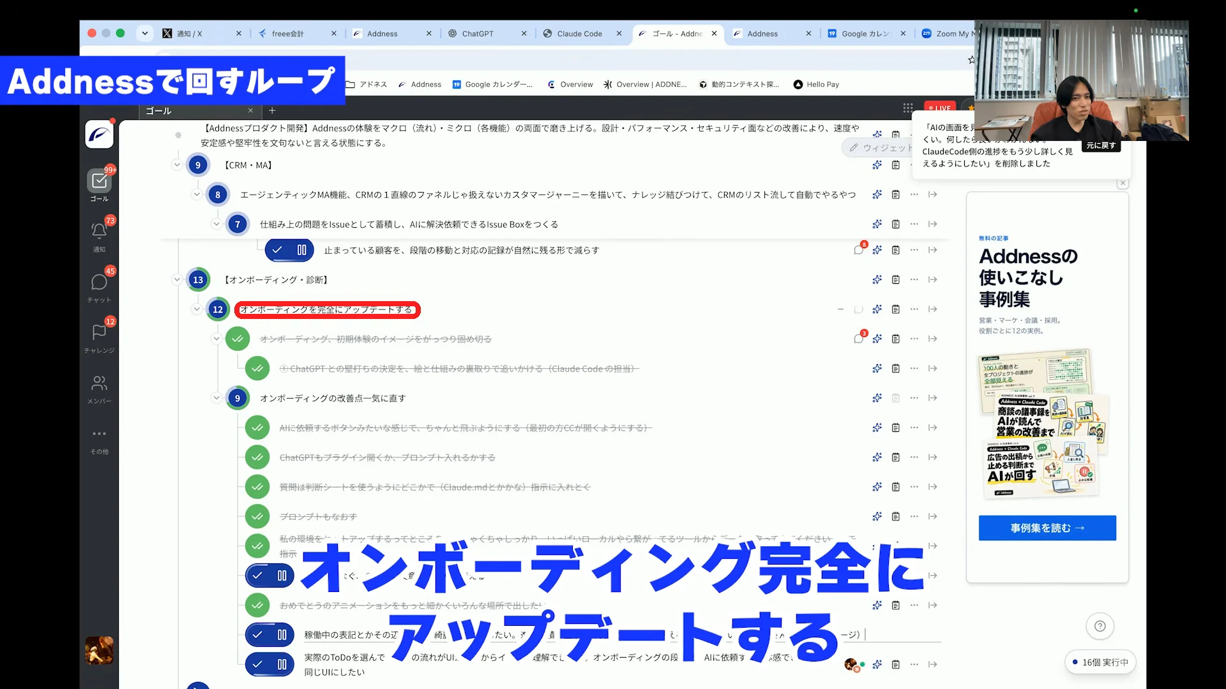1226x689 pixels.
Task: Click arrow icon on 【オンボーディング・診断】 row
Action: 933,279
